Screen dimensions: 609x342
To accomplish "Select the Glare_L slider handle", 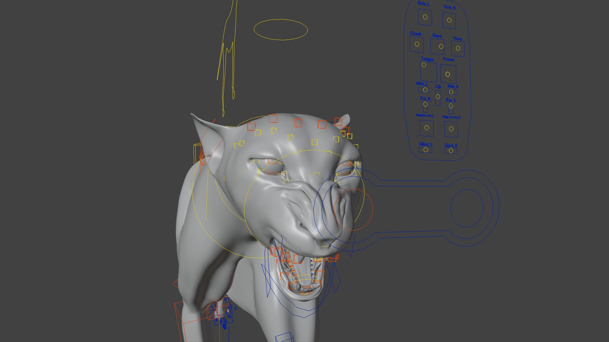I will pyautogui.click(x=426, y=150).
